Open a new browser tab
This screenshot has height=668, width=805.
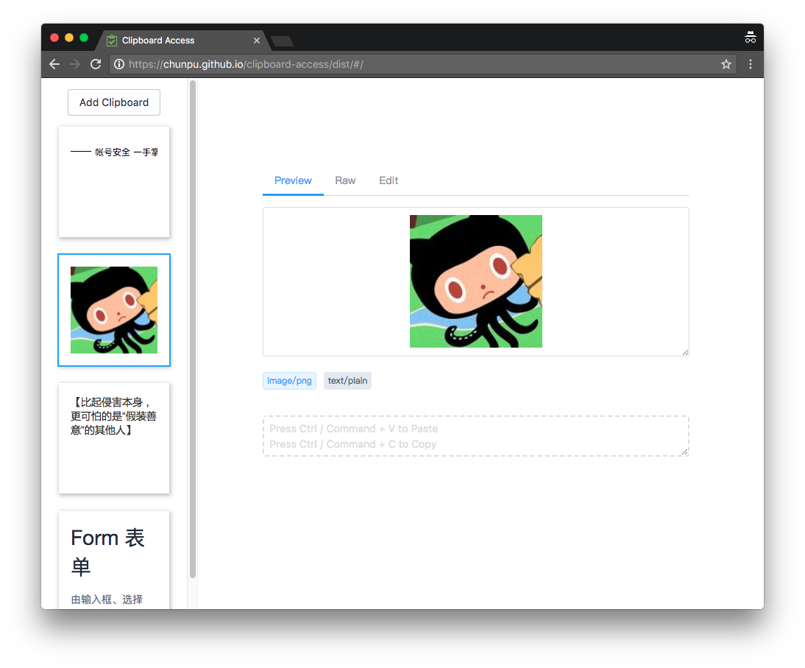click(x=282, y=41)
